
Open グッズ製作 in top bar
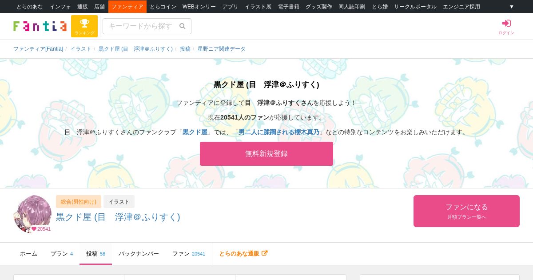(319, 7)
